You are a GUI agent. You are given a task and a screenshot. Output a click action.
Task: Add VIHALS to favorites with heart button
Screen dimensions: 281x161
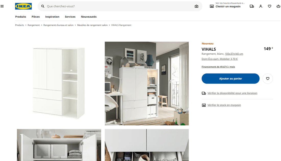267,79
